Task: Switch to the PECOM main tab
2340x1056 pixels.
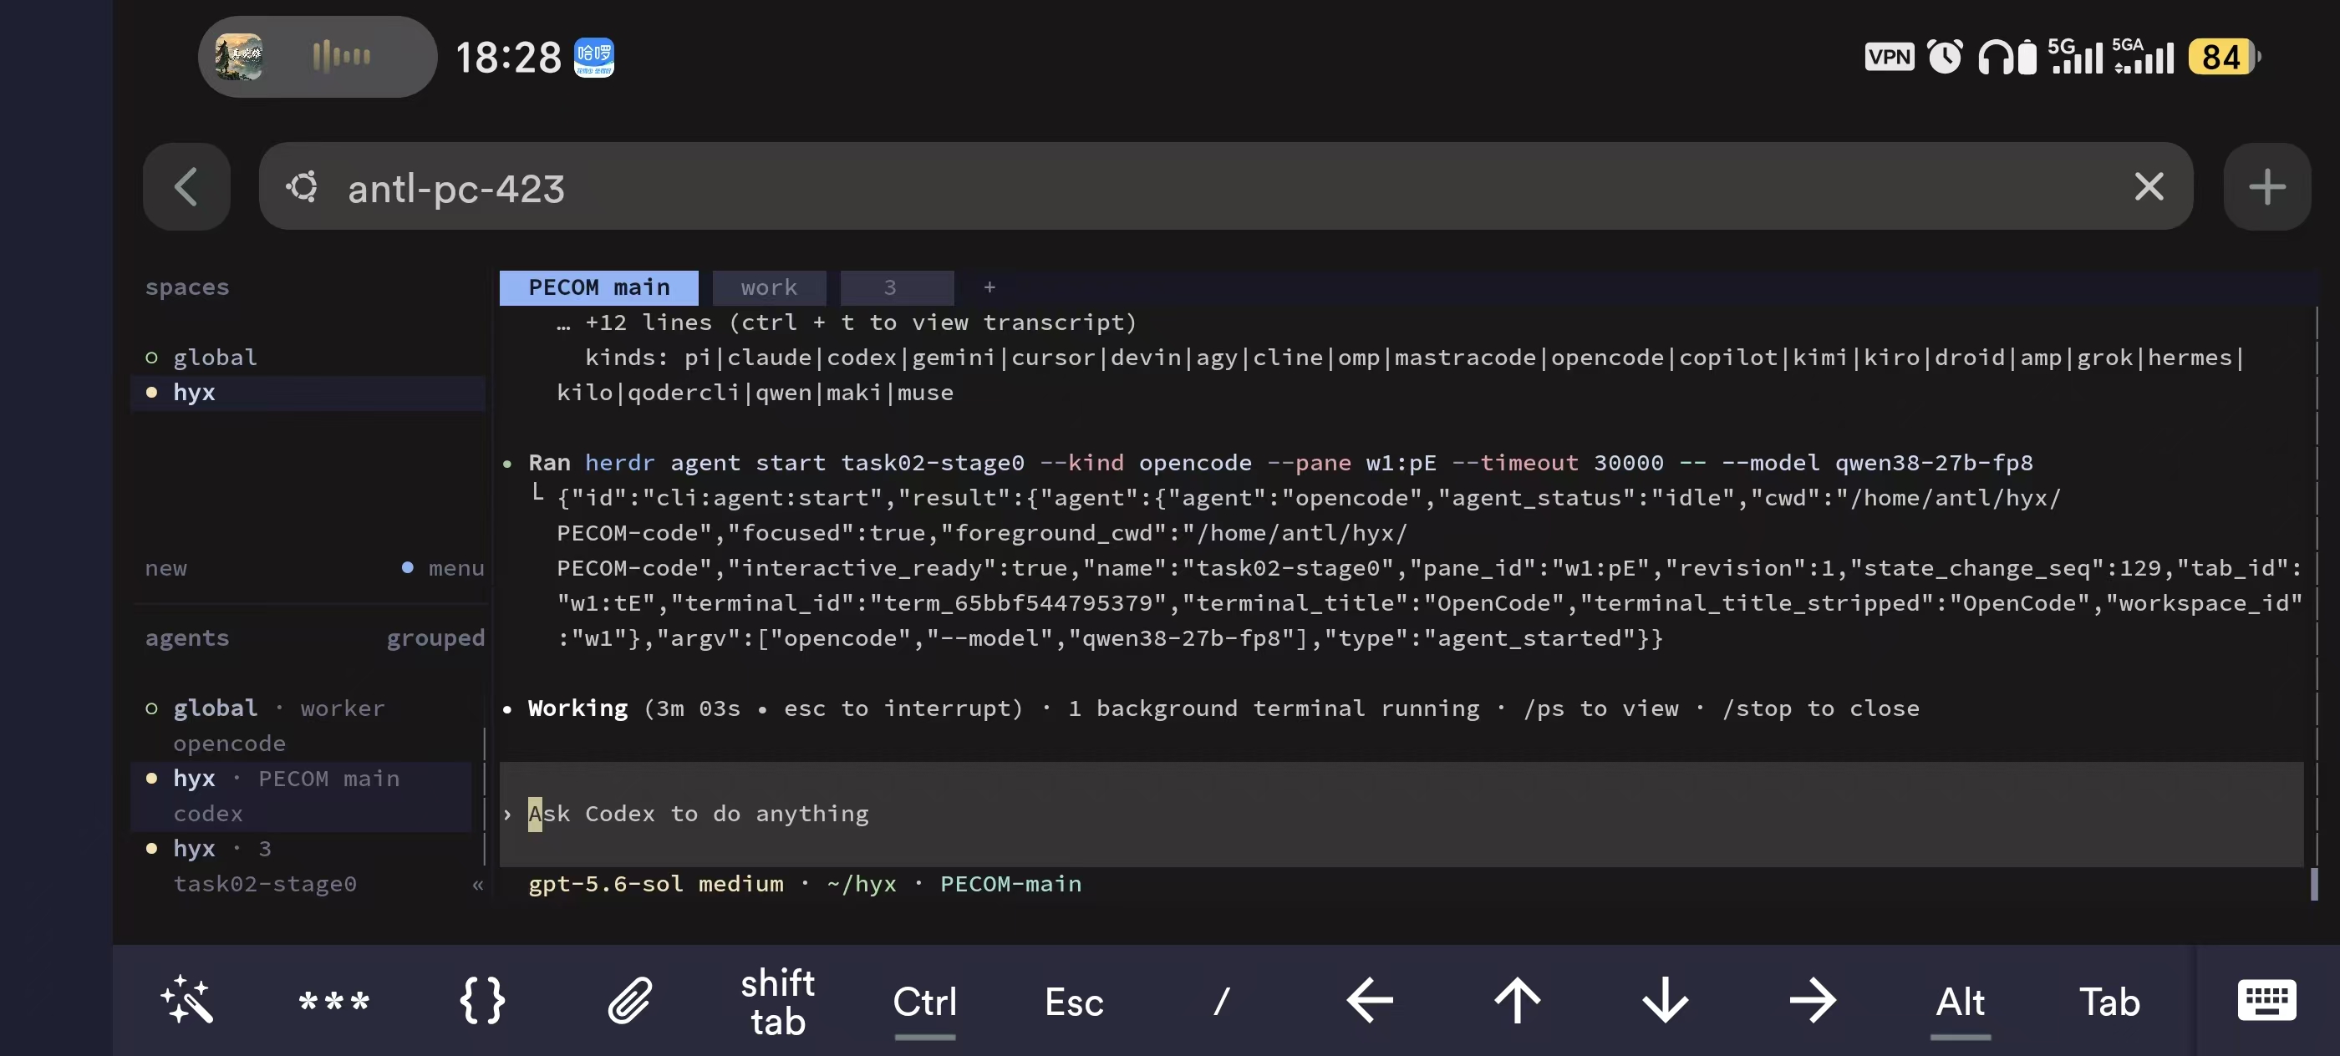Action: 598,287
